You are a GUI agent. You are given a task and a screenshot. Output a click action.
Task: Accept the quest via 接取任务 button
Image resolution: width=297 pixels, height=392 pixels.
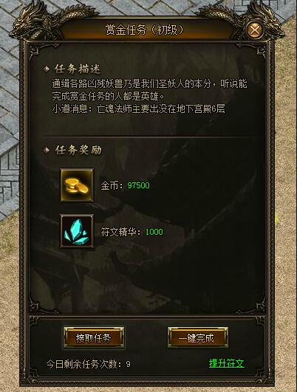point(94,338)
